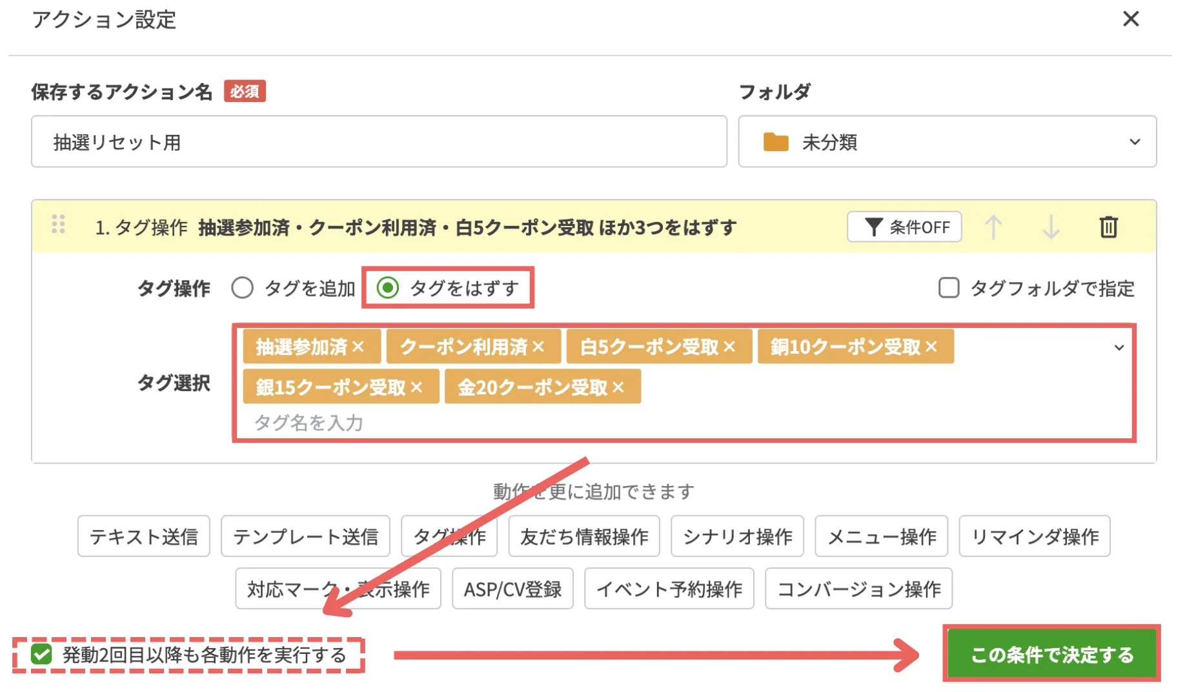Remove the 金20クーポン受取 tag
Screen dimensions: 1185x692
618,387
